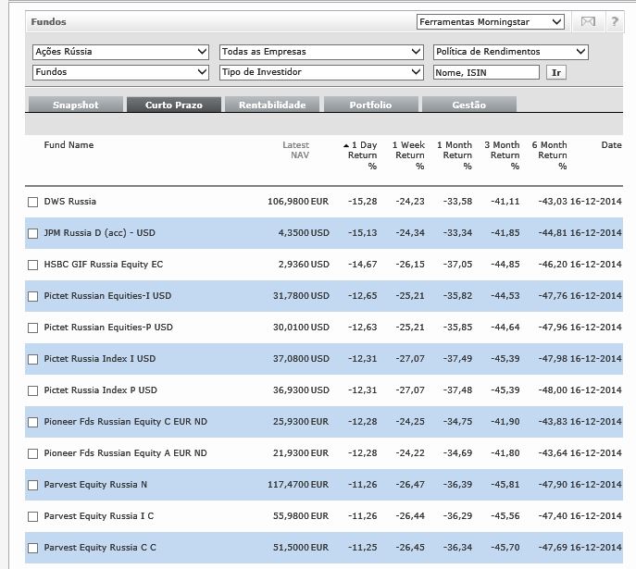The image size is (636, 569).
Task: Sort by Date column header
Action: (611, 145)
